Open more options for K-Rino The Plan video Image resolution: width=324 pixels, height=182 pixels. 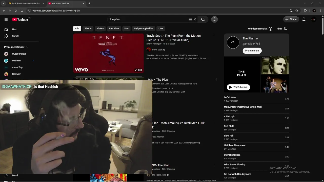pos(214,165)
